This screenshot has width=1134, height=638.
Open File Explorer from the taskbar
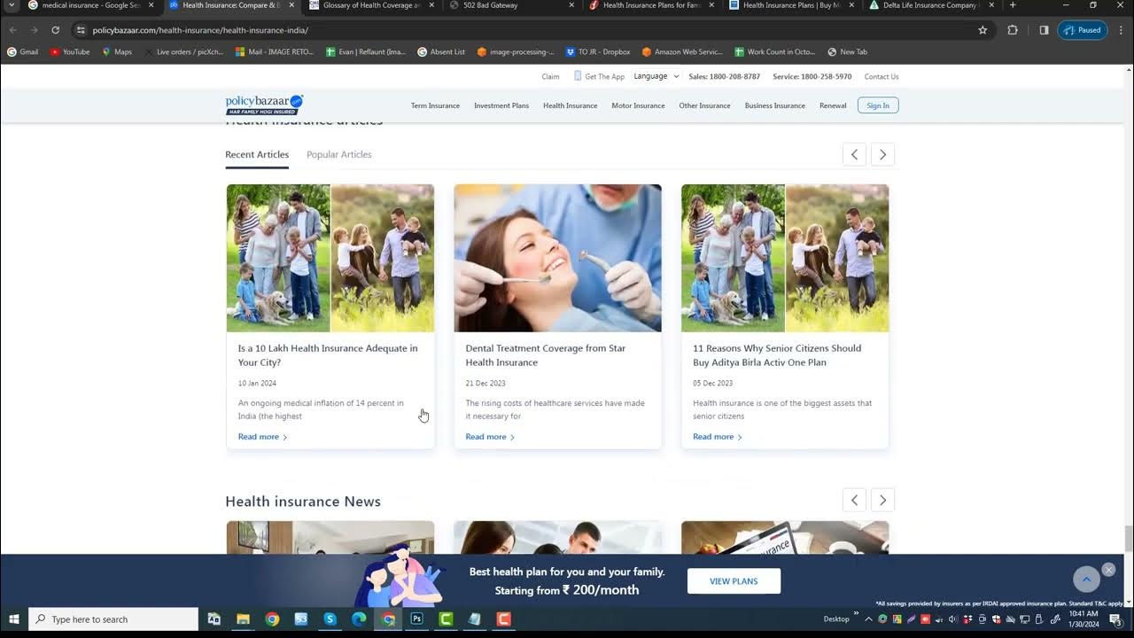243,619
